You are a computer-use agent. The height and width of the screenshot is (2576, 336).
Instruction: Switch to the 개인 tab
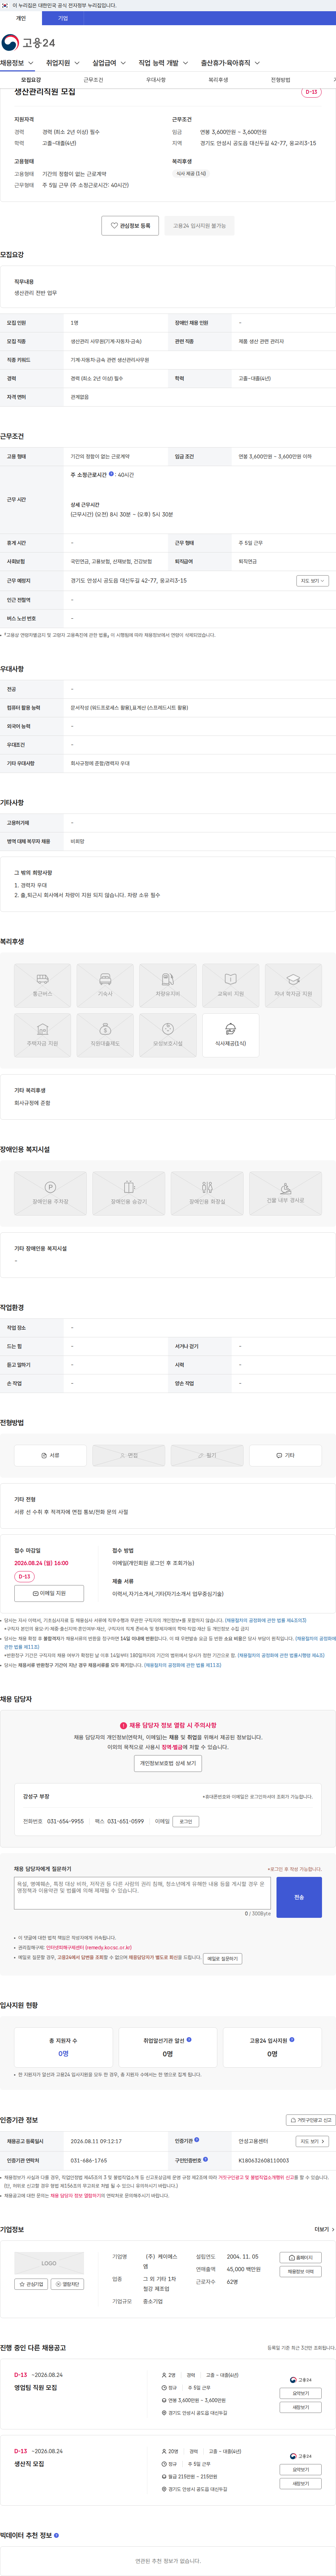pyautogui.click(x=21, y=18)
